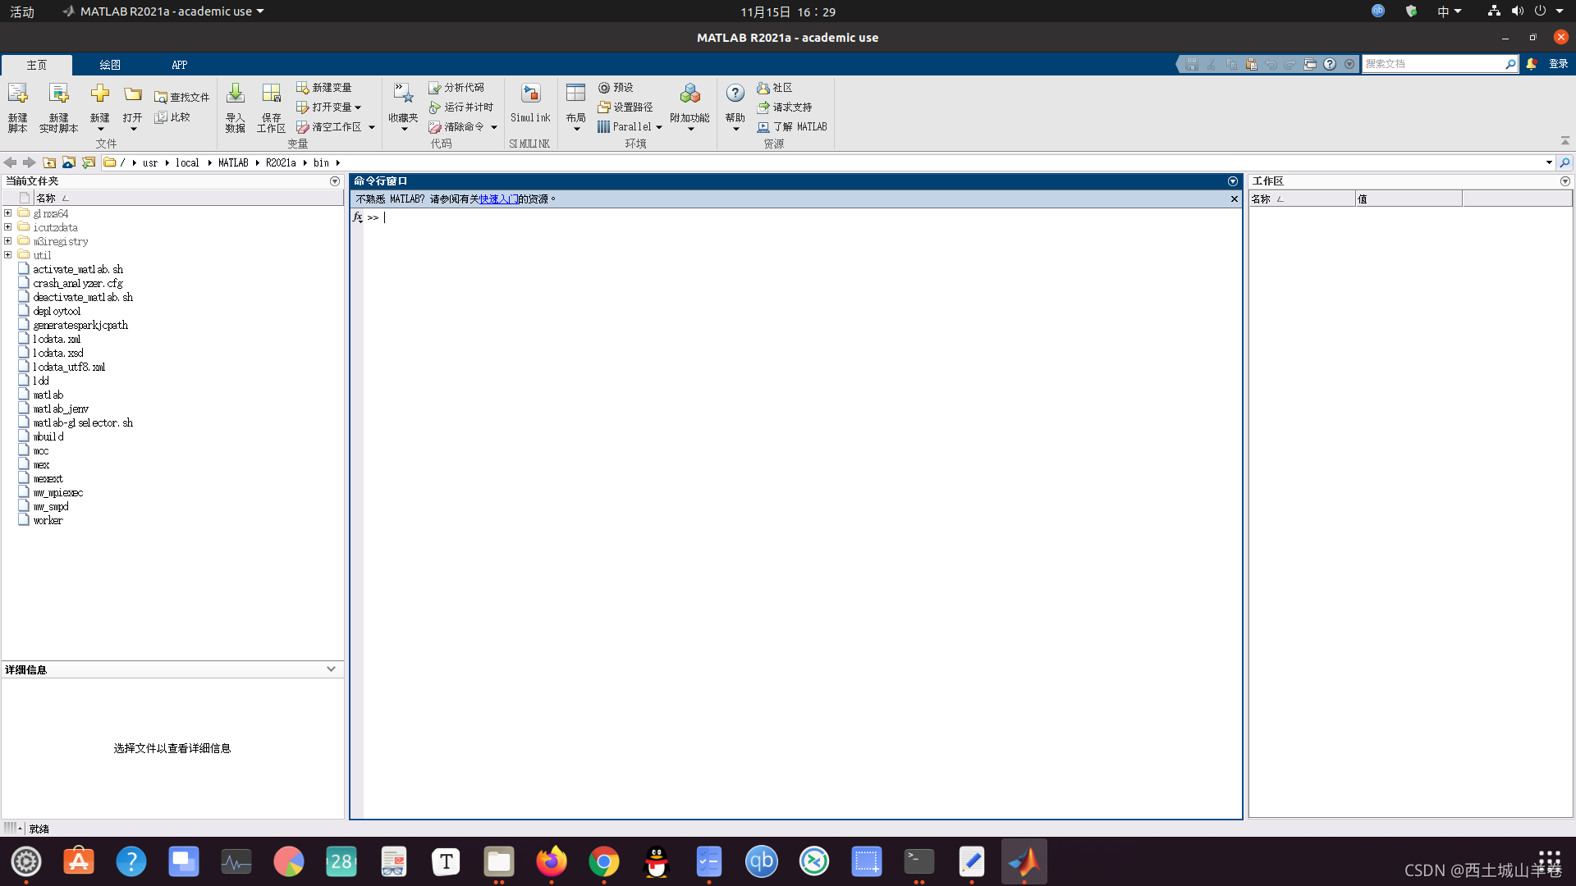This screenshot has width=1576, height=886.
Task: Switch to the 绘图 plots tab
Action: 109,65
